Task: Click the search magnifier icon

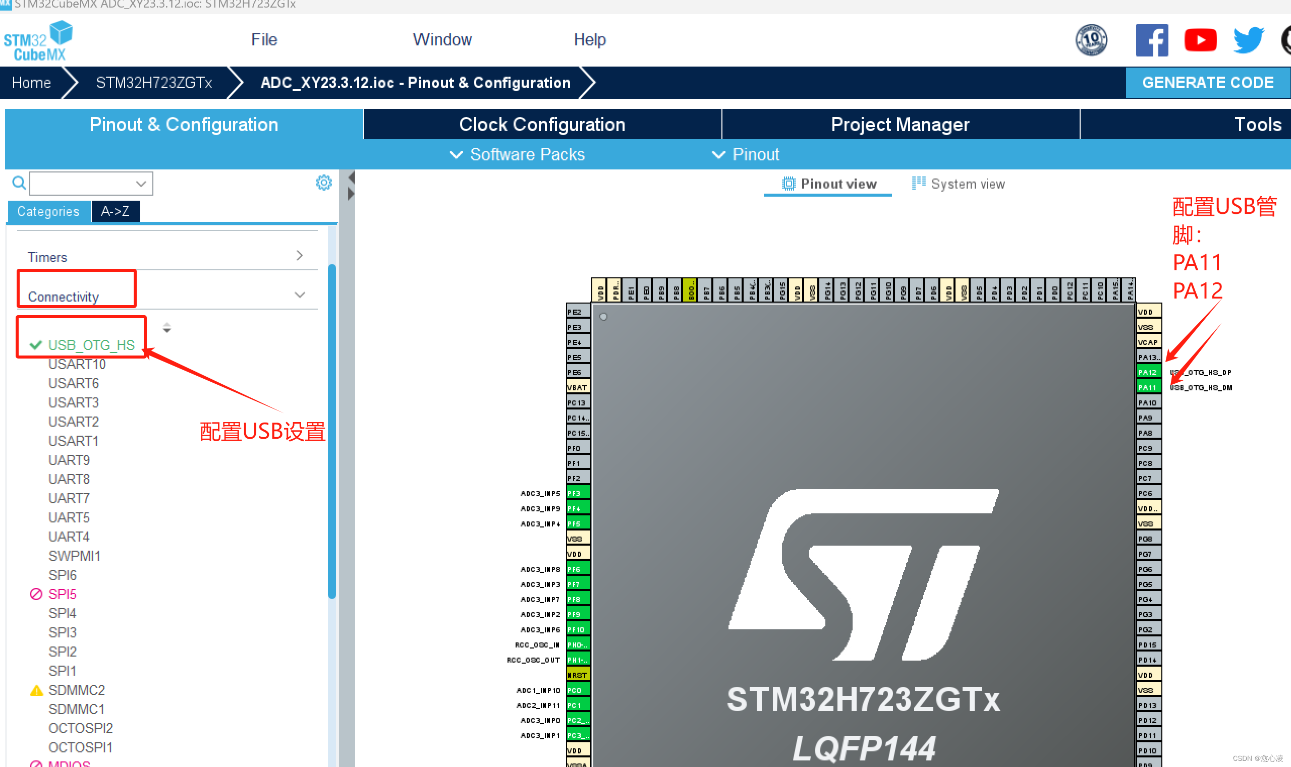Action: [x=18, y=183]
